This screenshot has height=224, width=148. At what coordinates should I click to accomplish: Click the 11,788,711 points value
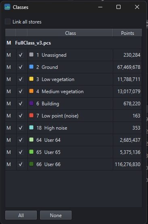click(129, 79)
